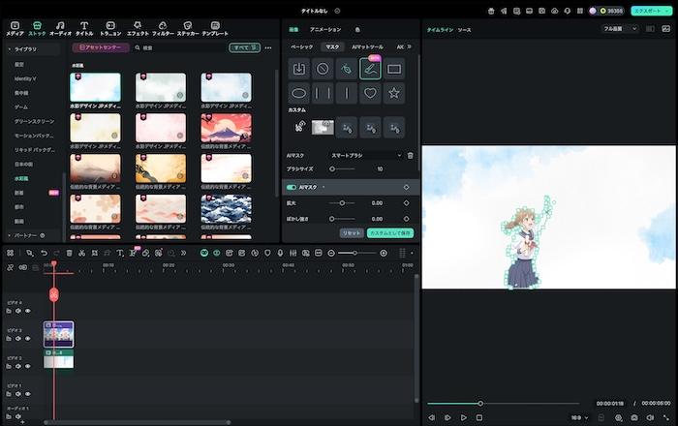Click the リセット button
The width and height of the screenshot is (678, 426).
point(351,233)
